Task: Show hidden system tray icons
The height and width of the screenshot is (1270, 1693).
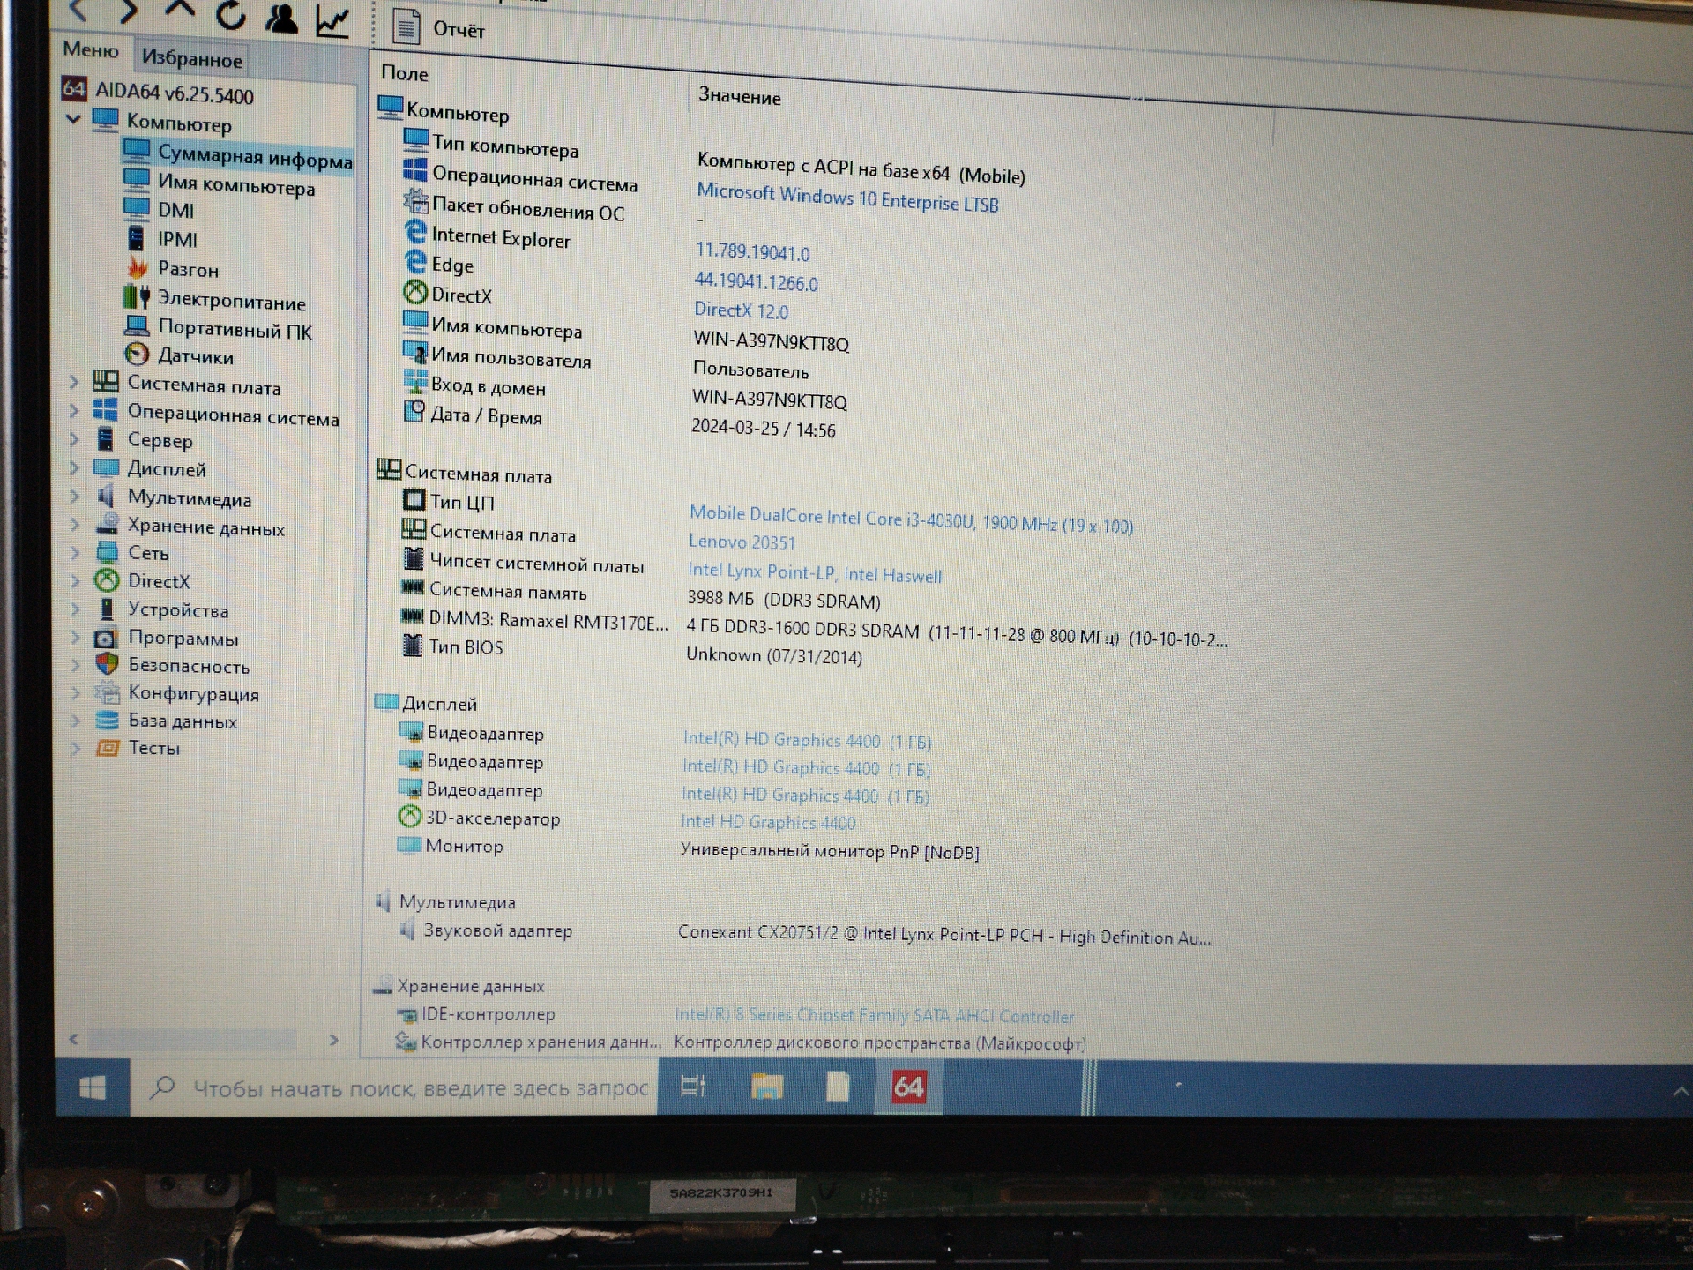Action: 1679,1092
